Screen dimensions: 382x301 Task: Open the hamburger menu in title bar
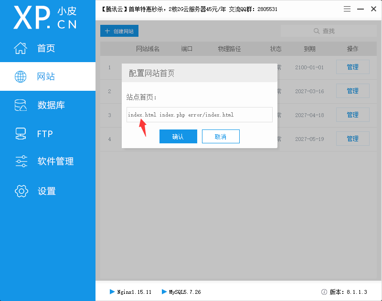(347, 9)
